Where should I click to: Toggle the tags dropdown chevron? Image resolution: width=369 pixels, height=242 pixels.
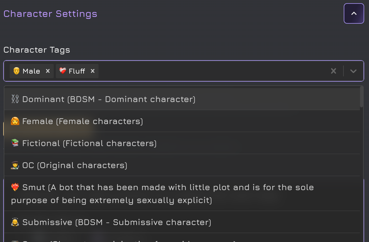click(x=353, y=71)
